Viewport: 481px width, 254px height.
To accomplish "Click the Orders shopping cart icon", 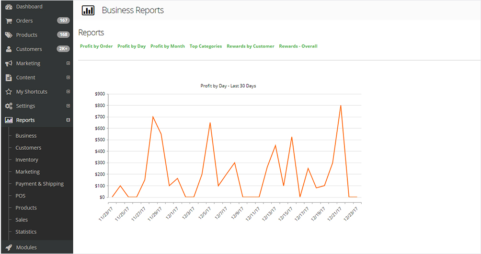I will point(8,21).
